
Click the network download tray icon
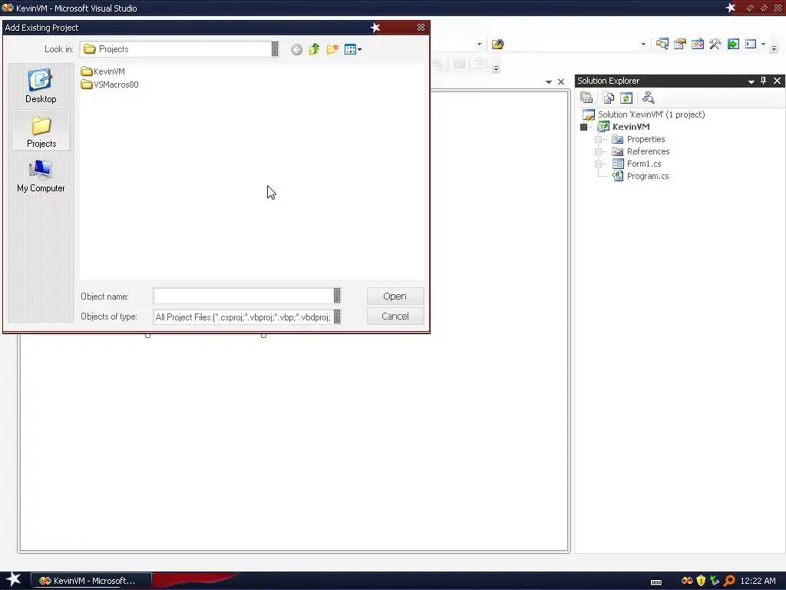coord(715,581)
